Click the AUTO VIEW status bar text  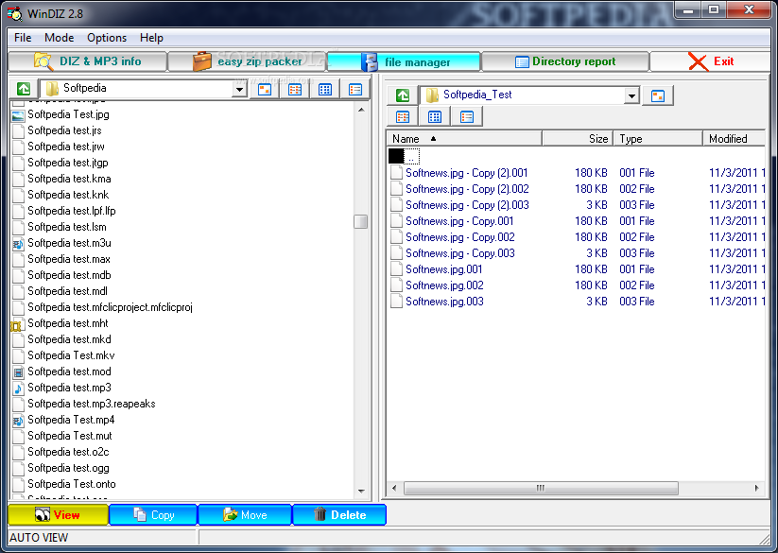(x=39, y=538)
